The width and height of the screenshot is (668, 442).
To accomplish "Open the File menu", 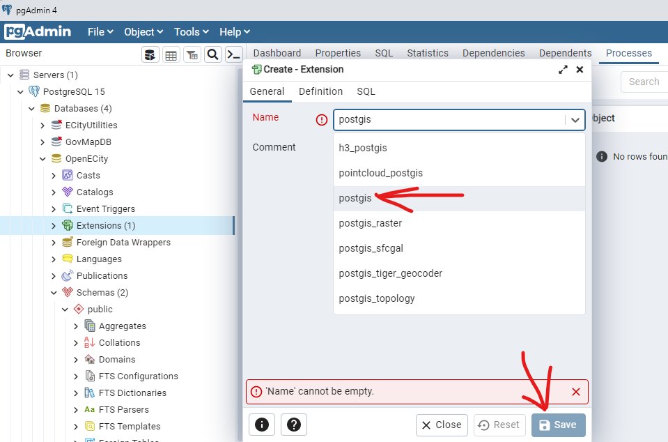I will (100, 31).
